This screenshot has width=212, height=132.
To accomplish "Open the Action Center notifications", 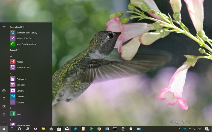I will point(207,129).
